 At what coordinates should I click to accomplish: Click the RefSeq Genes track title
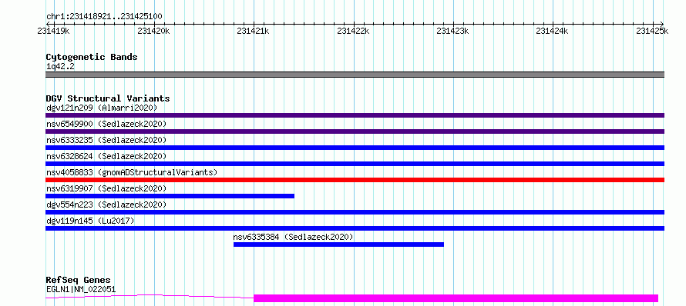tap(78, 281)
